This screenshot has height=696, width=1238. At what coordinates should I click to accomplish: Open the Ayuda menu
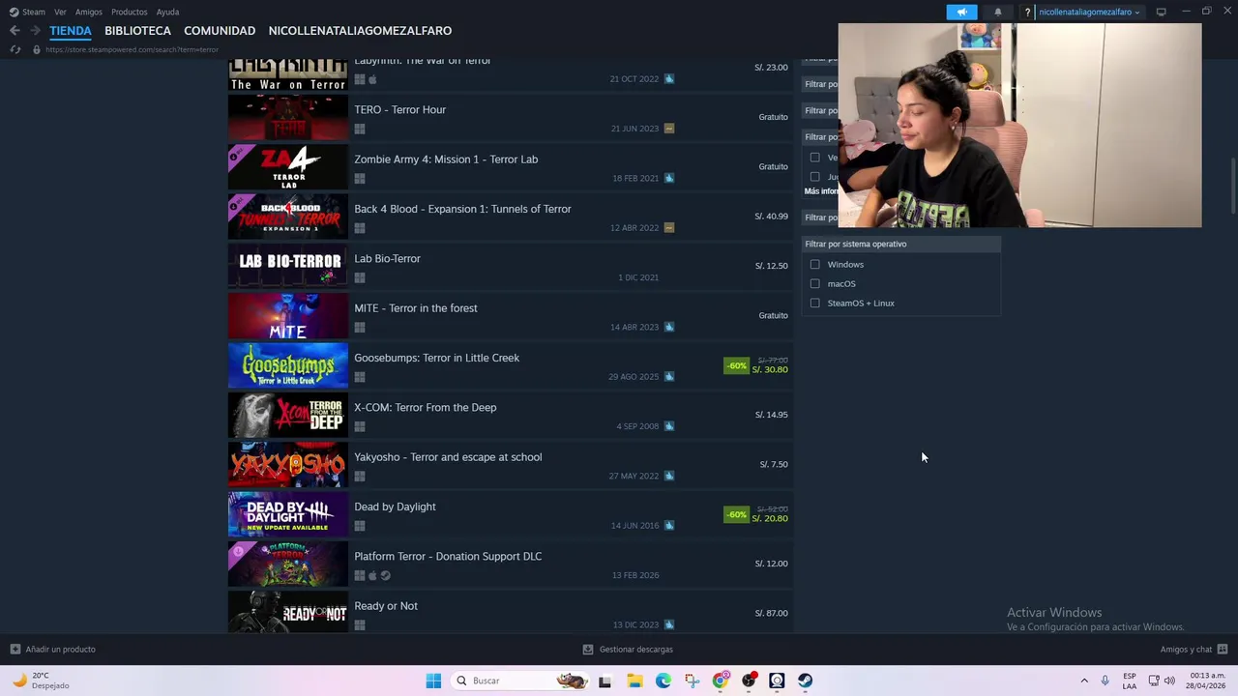point(167,12)
